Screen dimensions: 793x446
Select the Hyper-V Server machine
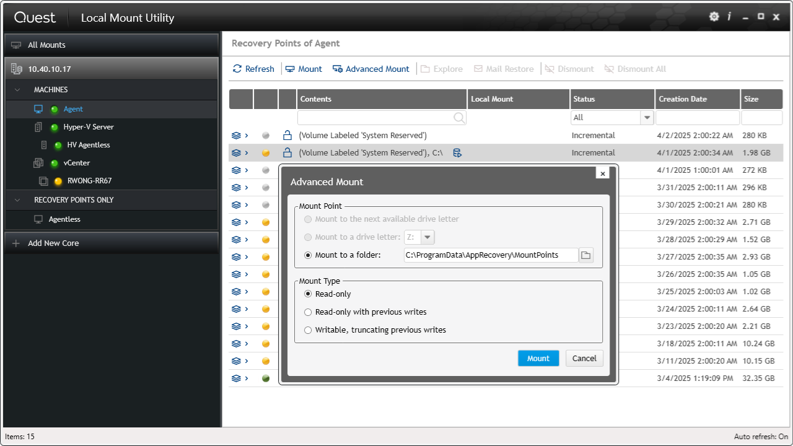point(89,127)
